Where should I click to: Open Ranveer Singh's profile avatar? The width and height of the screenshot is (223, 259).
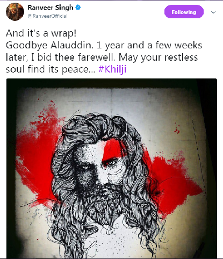[15, 12]
